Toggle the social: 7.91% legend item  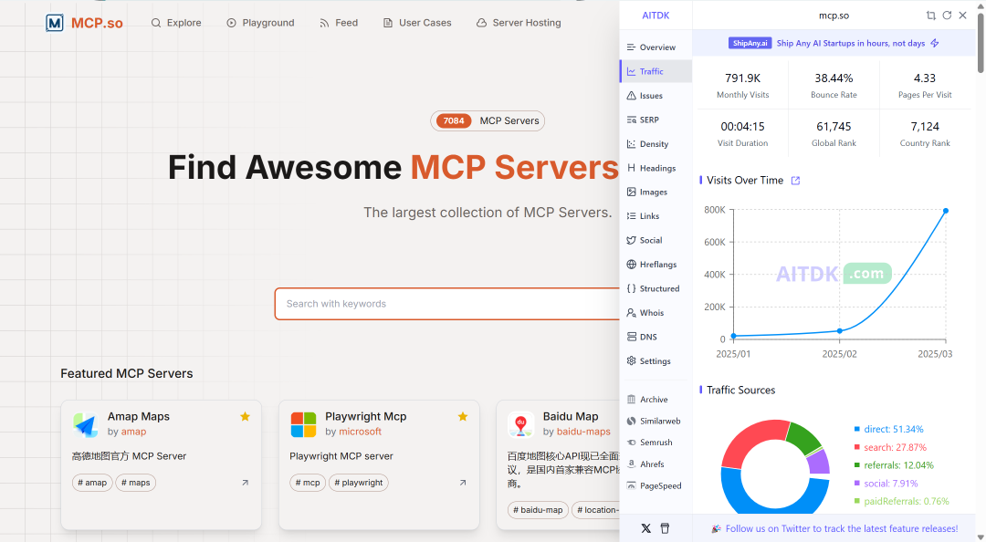886,484
